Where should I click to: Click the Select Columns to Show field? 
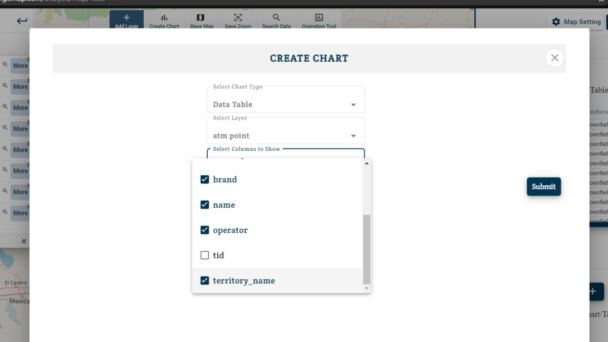point(286,153)
